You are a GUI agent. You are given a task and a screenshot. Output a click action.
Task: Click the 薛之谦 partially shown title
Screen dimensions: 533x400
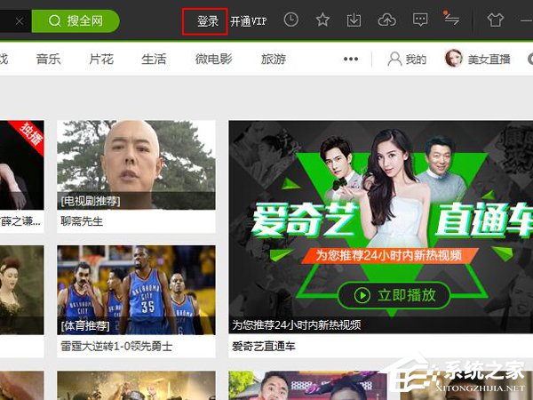20,221
